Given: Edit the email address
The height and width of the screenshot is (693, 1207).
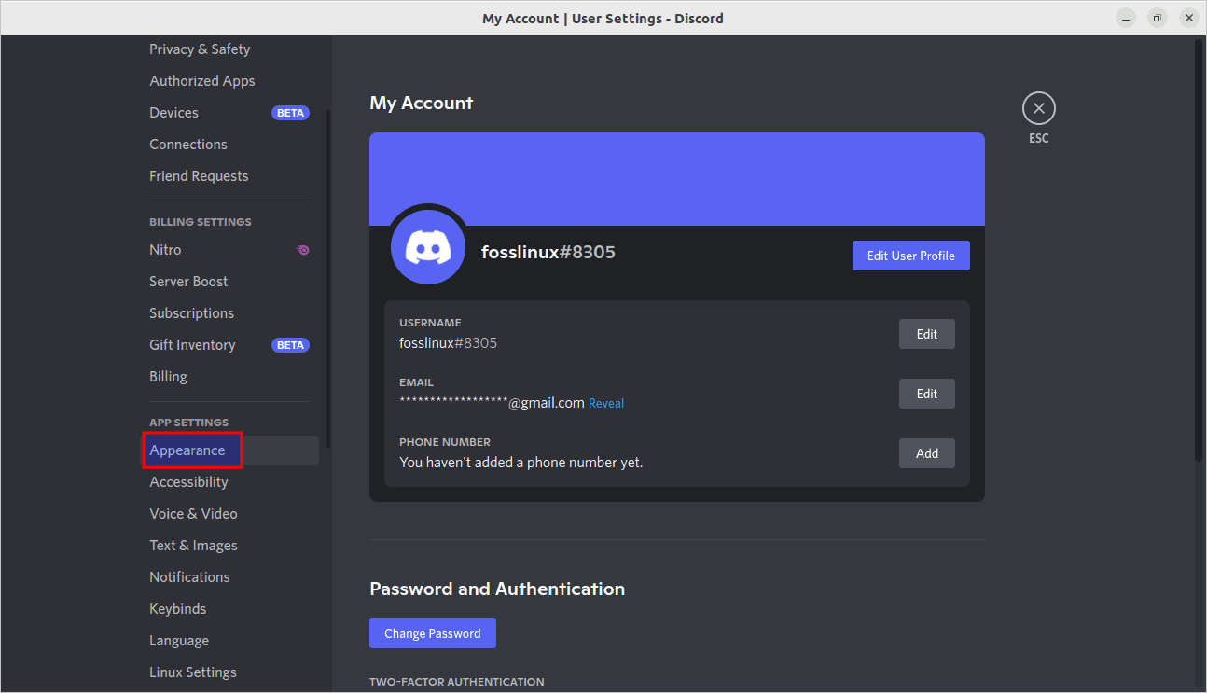Looking at the screenshot, I should (926, 394).
